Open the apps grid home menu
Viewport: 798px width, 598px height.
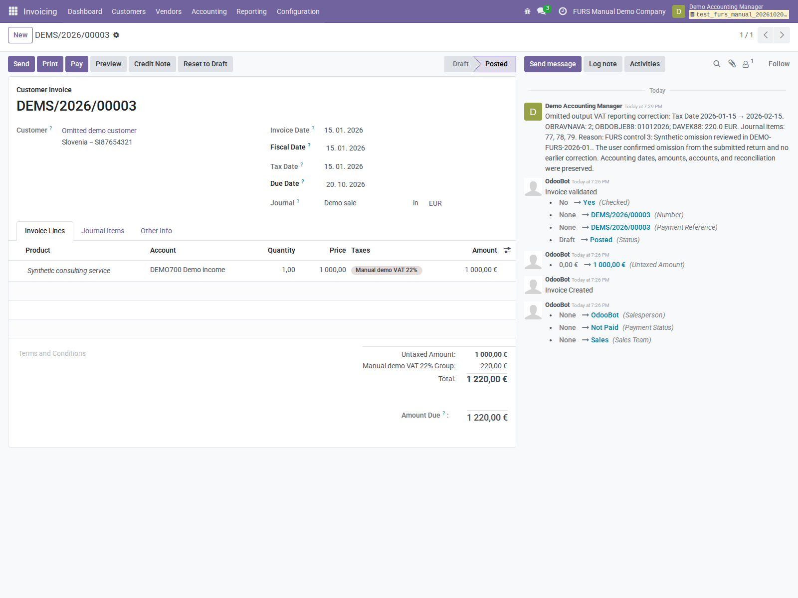13,11
